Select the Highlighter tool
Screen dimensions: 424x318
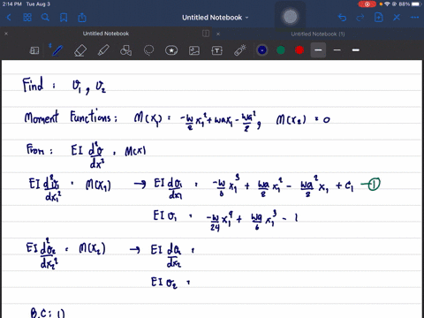click(x=103, y=50)
